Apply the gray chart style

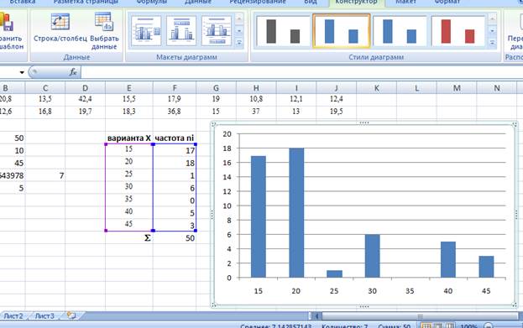pyautogui.click(x=283, y=31)
